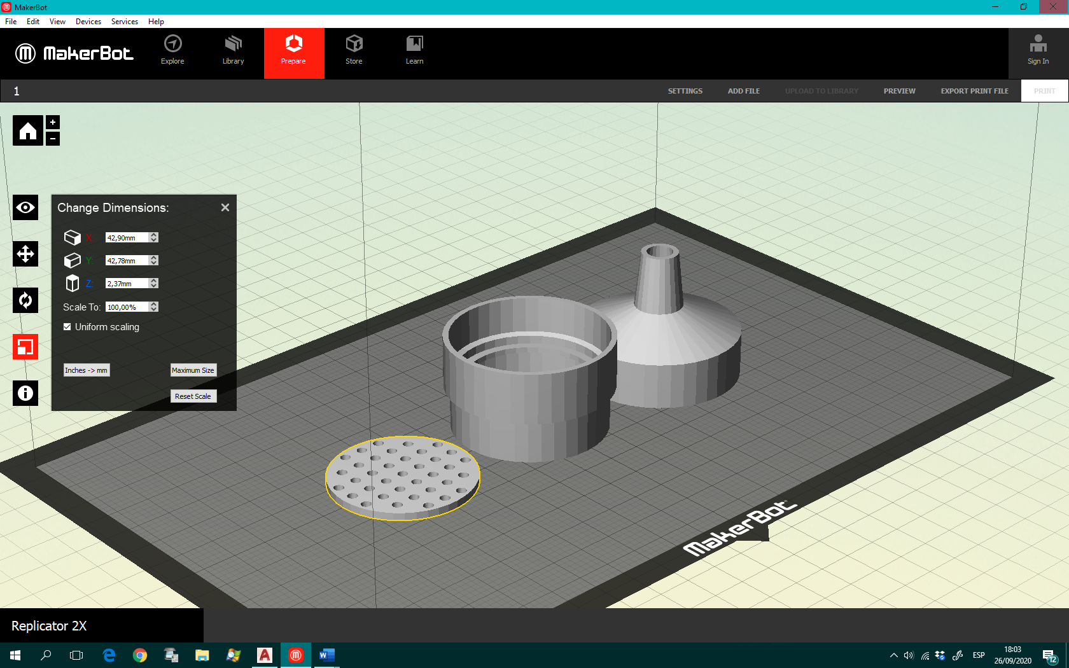This screenshot has width=1069, height=668.
Task: Adjust the Scale To percentage spinner
Action: pyautogui.click(x=153, y=307)
